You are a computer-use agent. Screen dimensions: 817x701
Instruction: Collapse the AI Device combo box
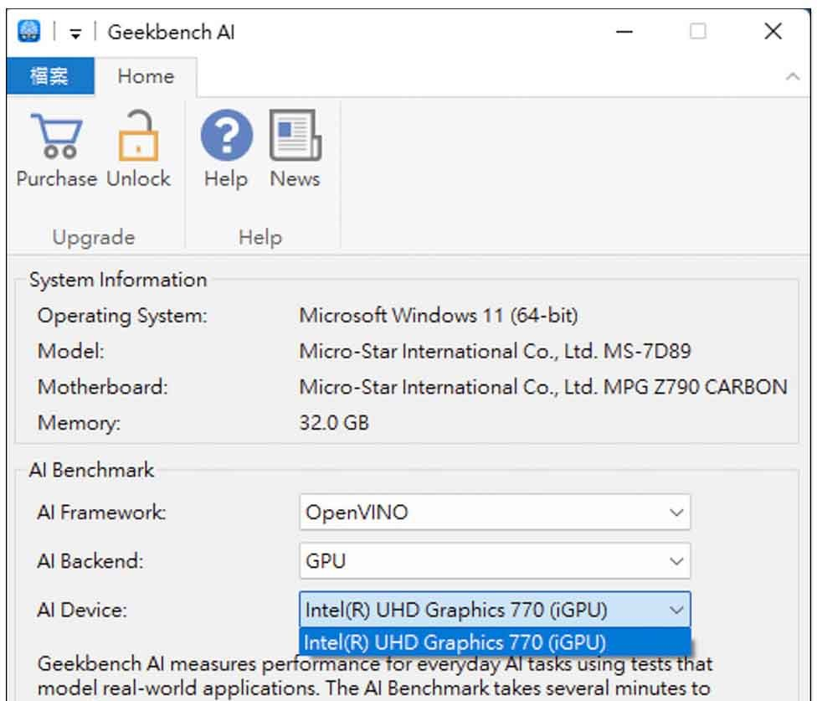(x=495, y=609)
